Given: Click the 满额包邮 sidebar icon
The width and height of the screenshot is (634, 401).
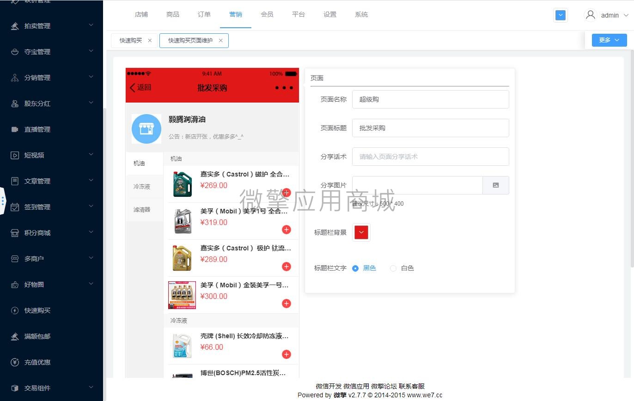Looking at the screenshot, I should pos(15,336).
